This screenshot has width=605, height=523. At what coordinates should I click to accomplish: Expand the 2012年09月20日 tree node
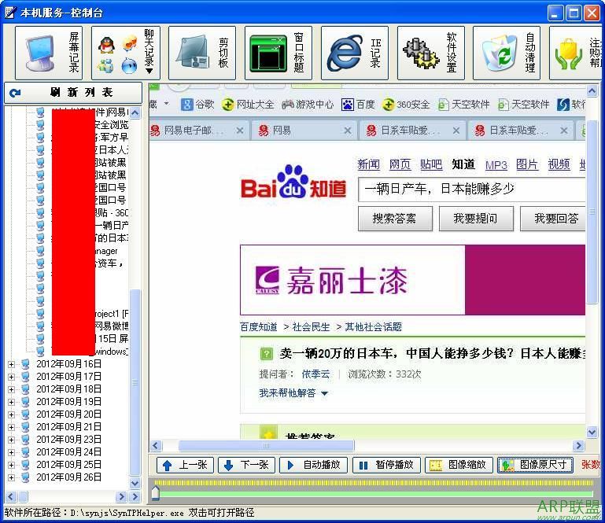tap(11, 414)
